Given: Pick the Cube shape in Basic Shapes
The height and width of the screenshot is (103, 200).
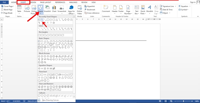Looking at the screenshot, I should coord(71,44).
